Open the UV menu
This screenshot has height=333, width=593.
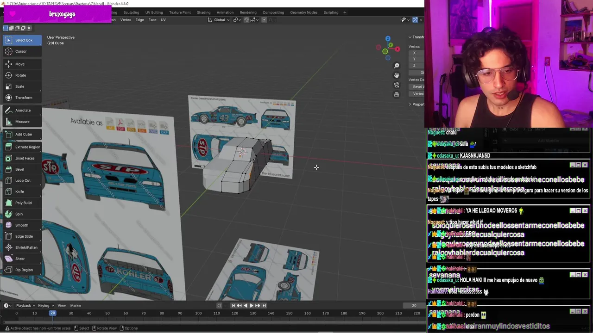click(163, 20)
